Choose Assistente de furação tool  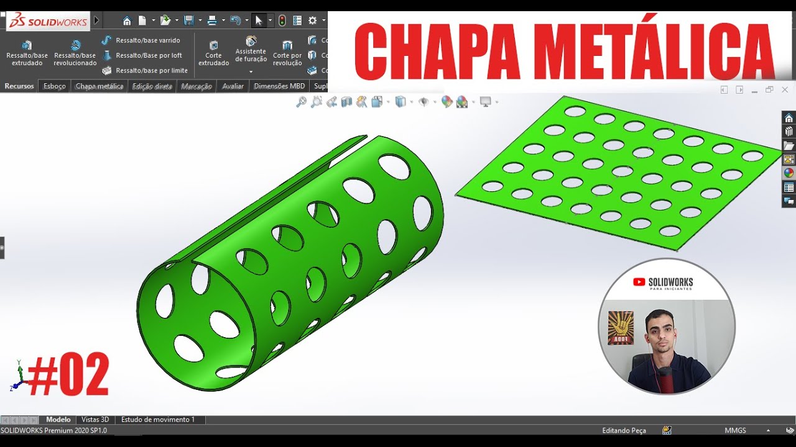click(x=251, y=50)
